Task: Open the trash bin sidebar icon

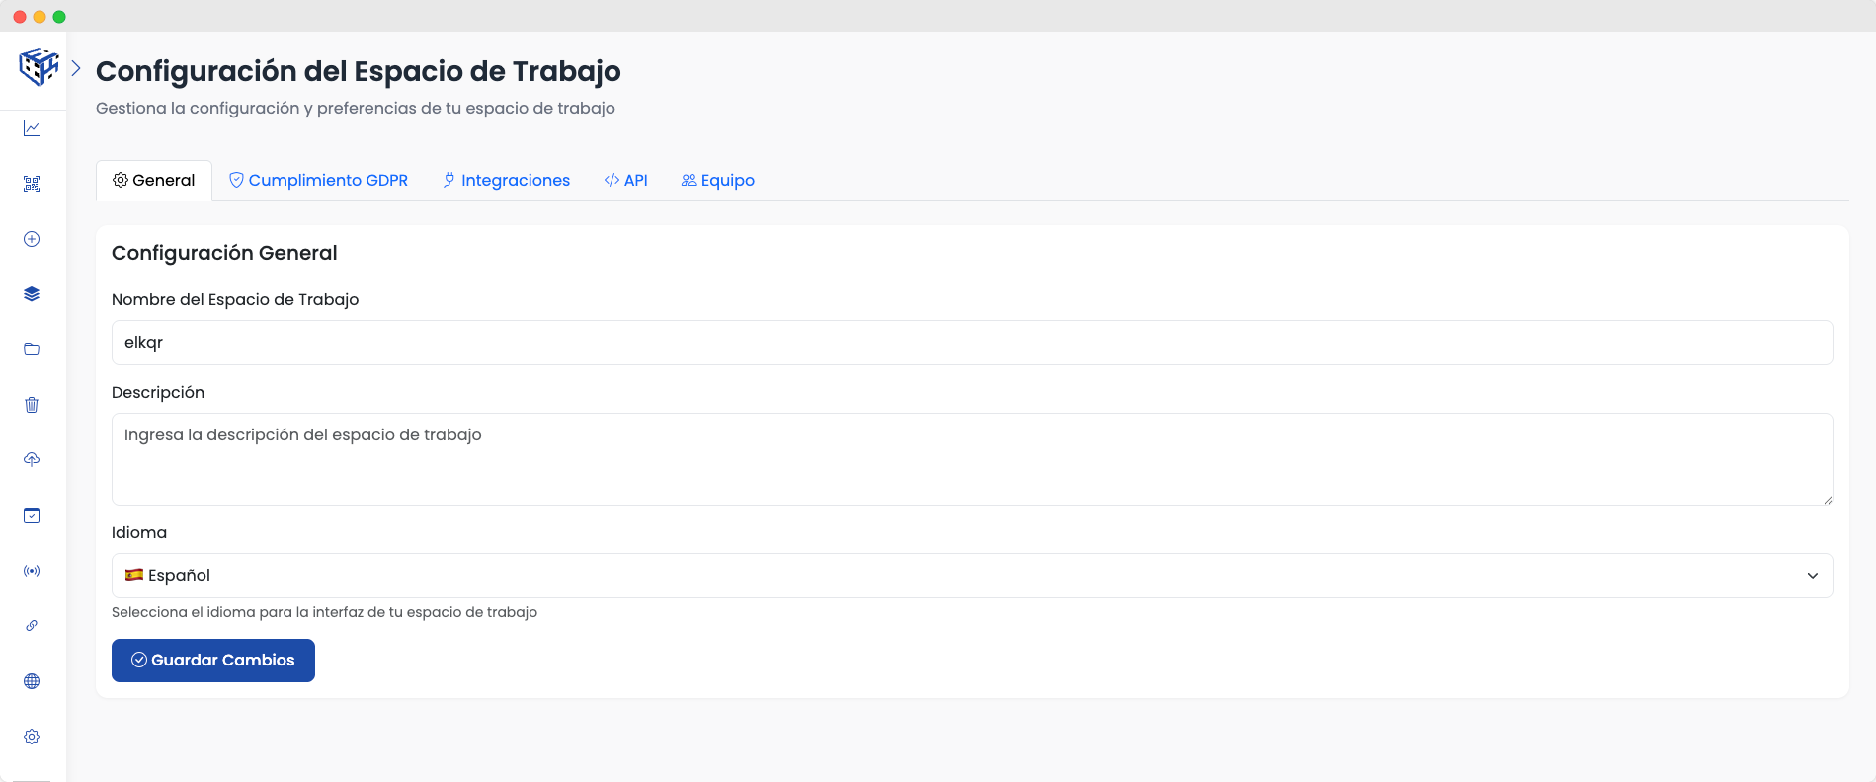Action: (32, 405)
